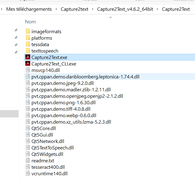Select folder name tessdata
The height and width of the screenshot is (186, 195).
[x=40, y=45]
